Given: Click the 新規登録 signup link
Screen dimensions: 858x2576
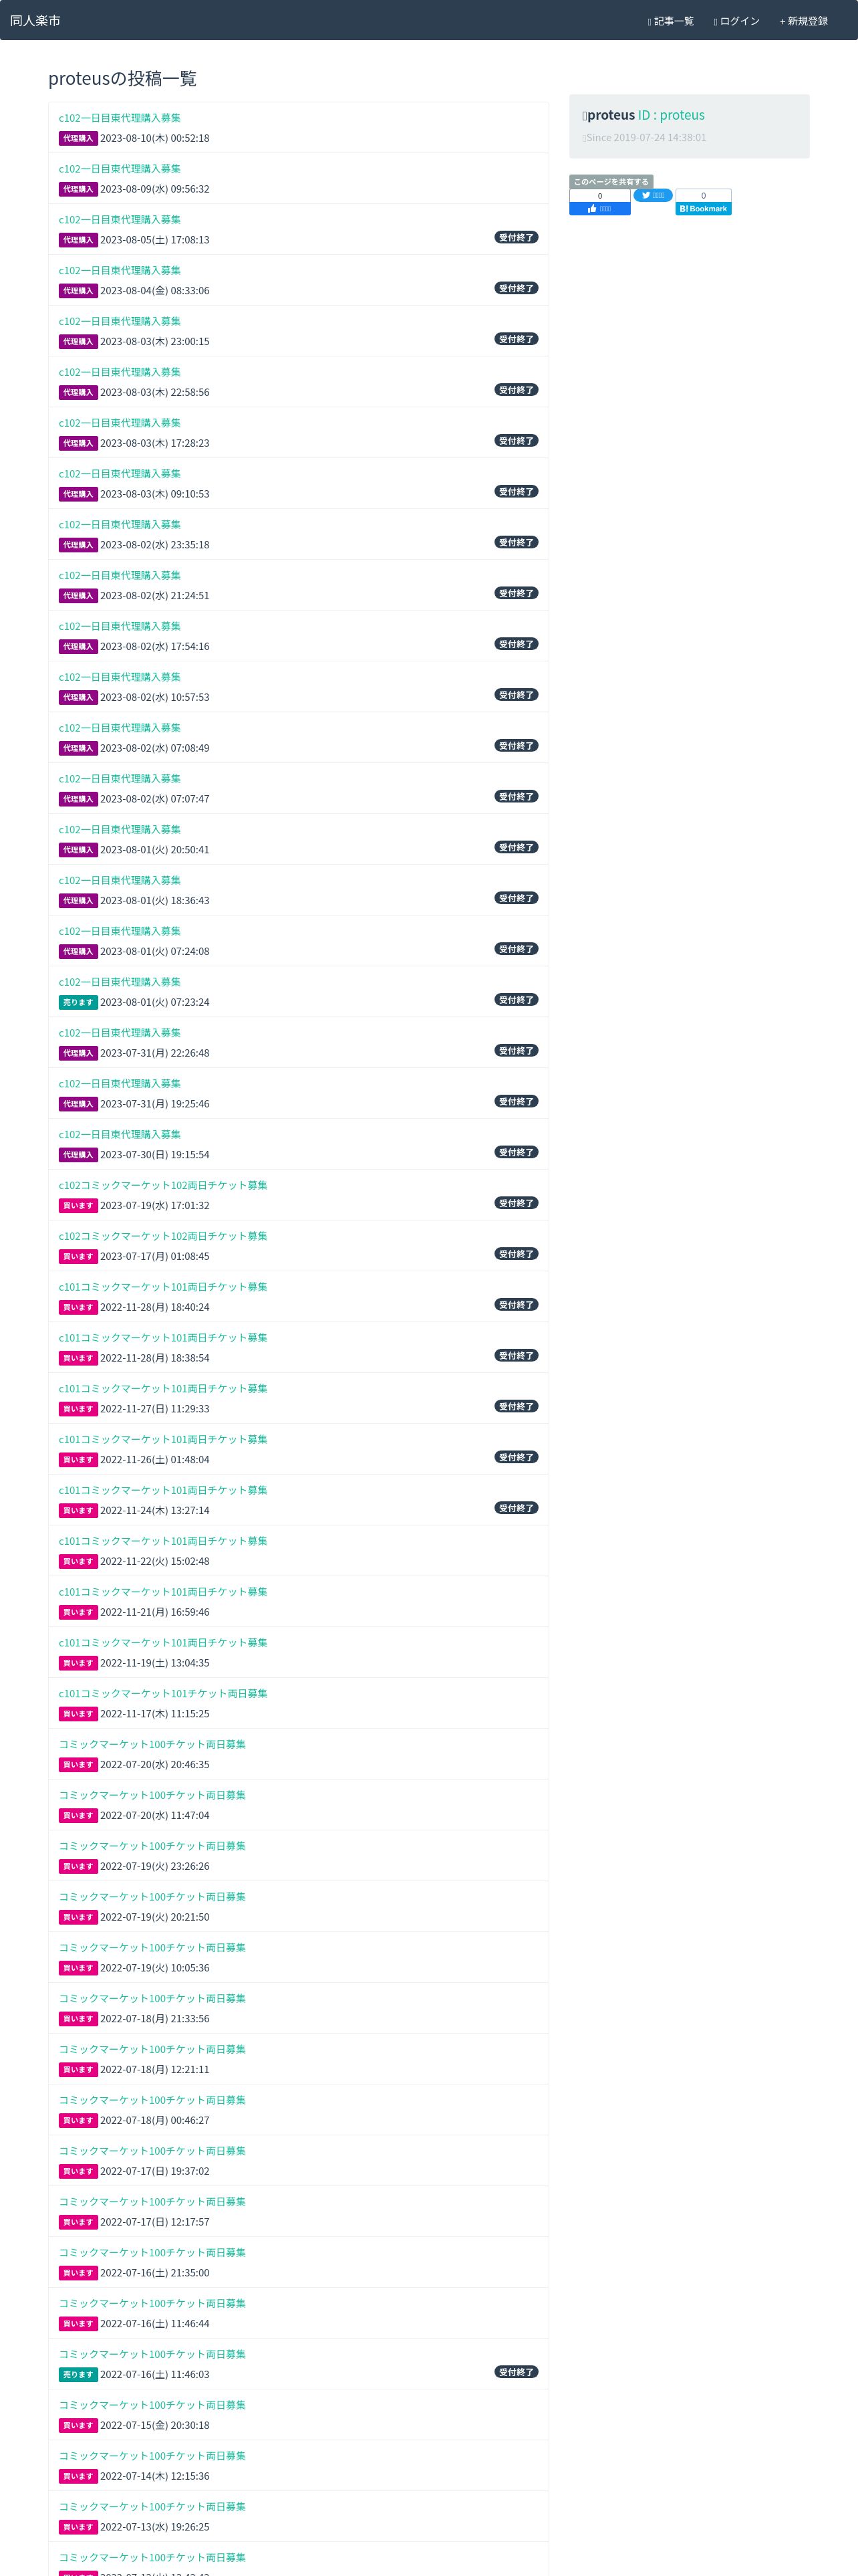Looking at the screenshot, I should pos(803,21).
